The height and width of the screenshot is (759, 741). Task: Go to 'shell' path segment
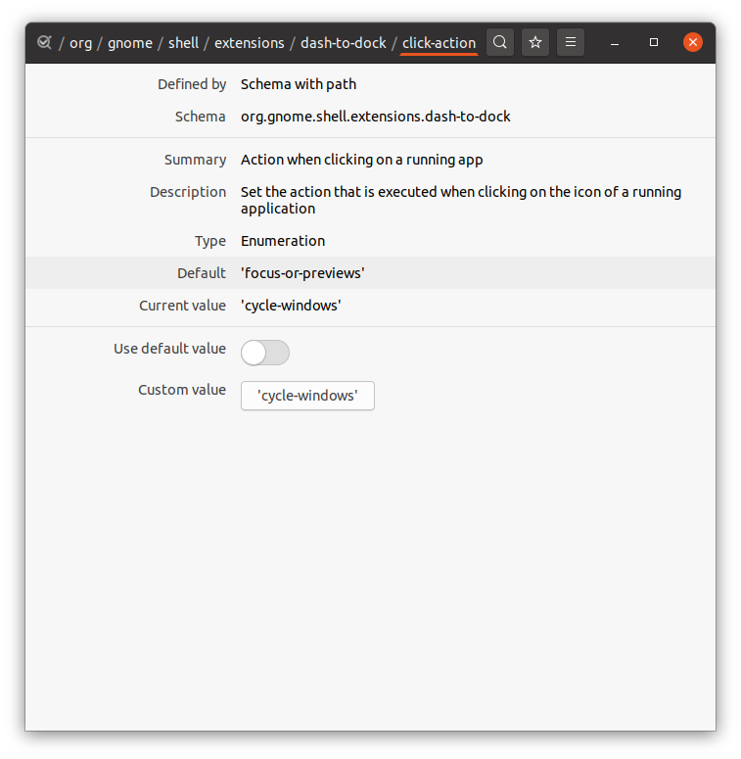tap(184, 43)
